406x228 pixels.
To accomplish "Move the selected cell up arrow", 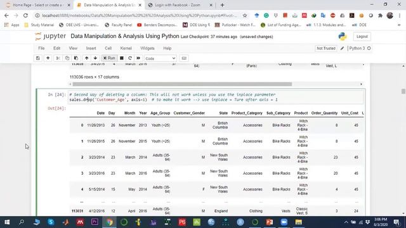I will point(87,58).
